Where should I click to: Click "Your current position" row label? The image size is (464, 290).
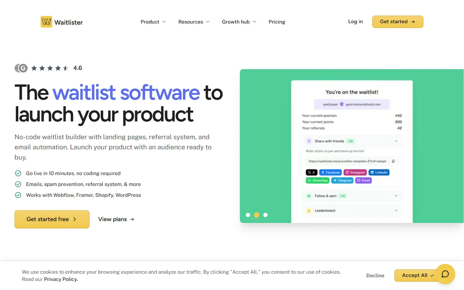click(319, 116)
